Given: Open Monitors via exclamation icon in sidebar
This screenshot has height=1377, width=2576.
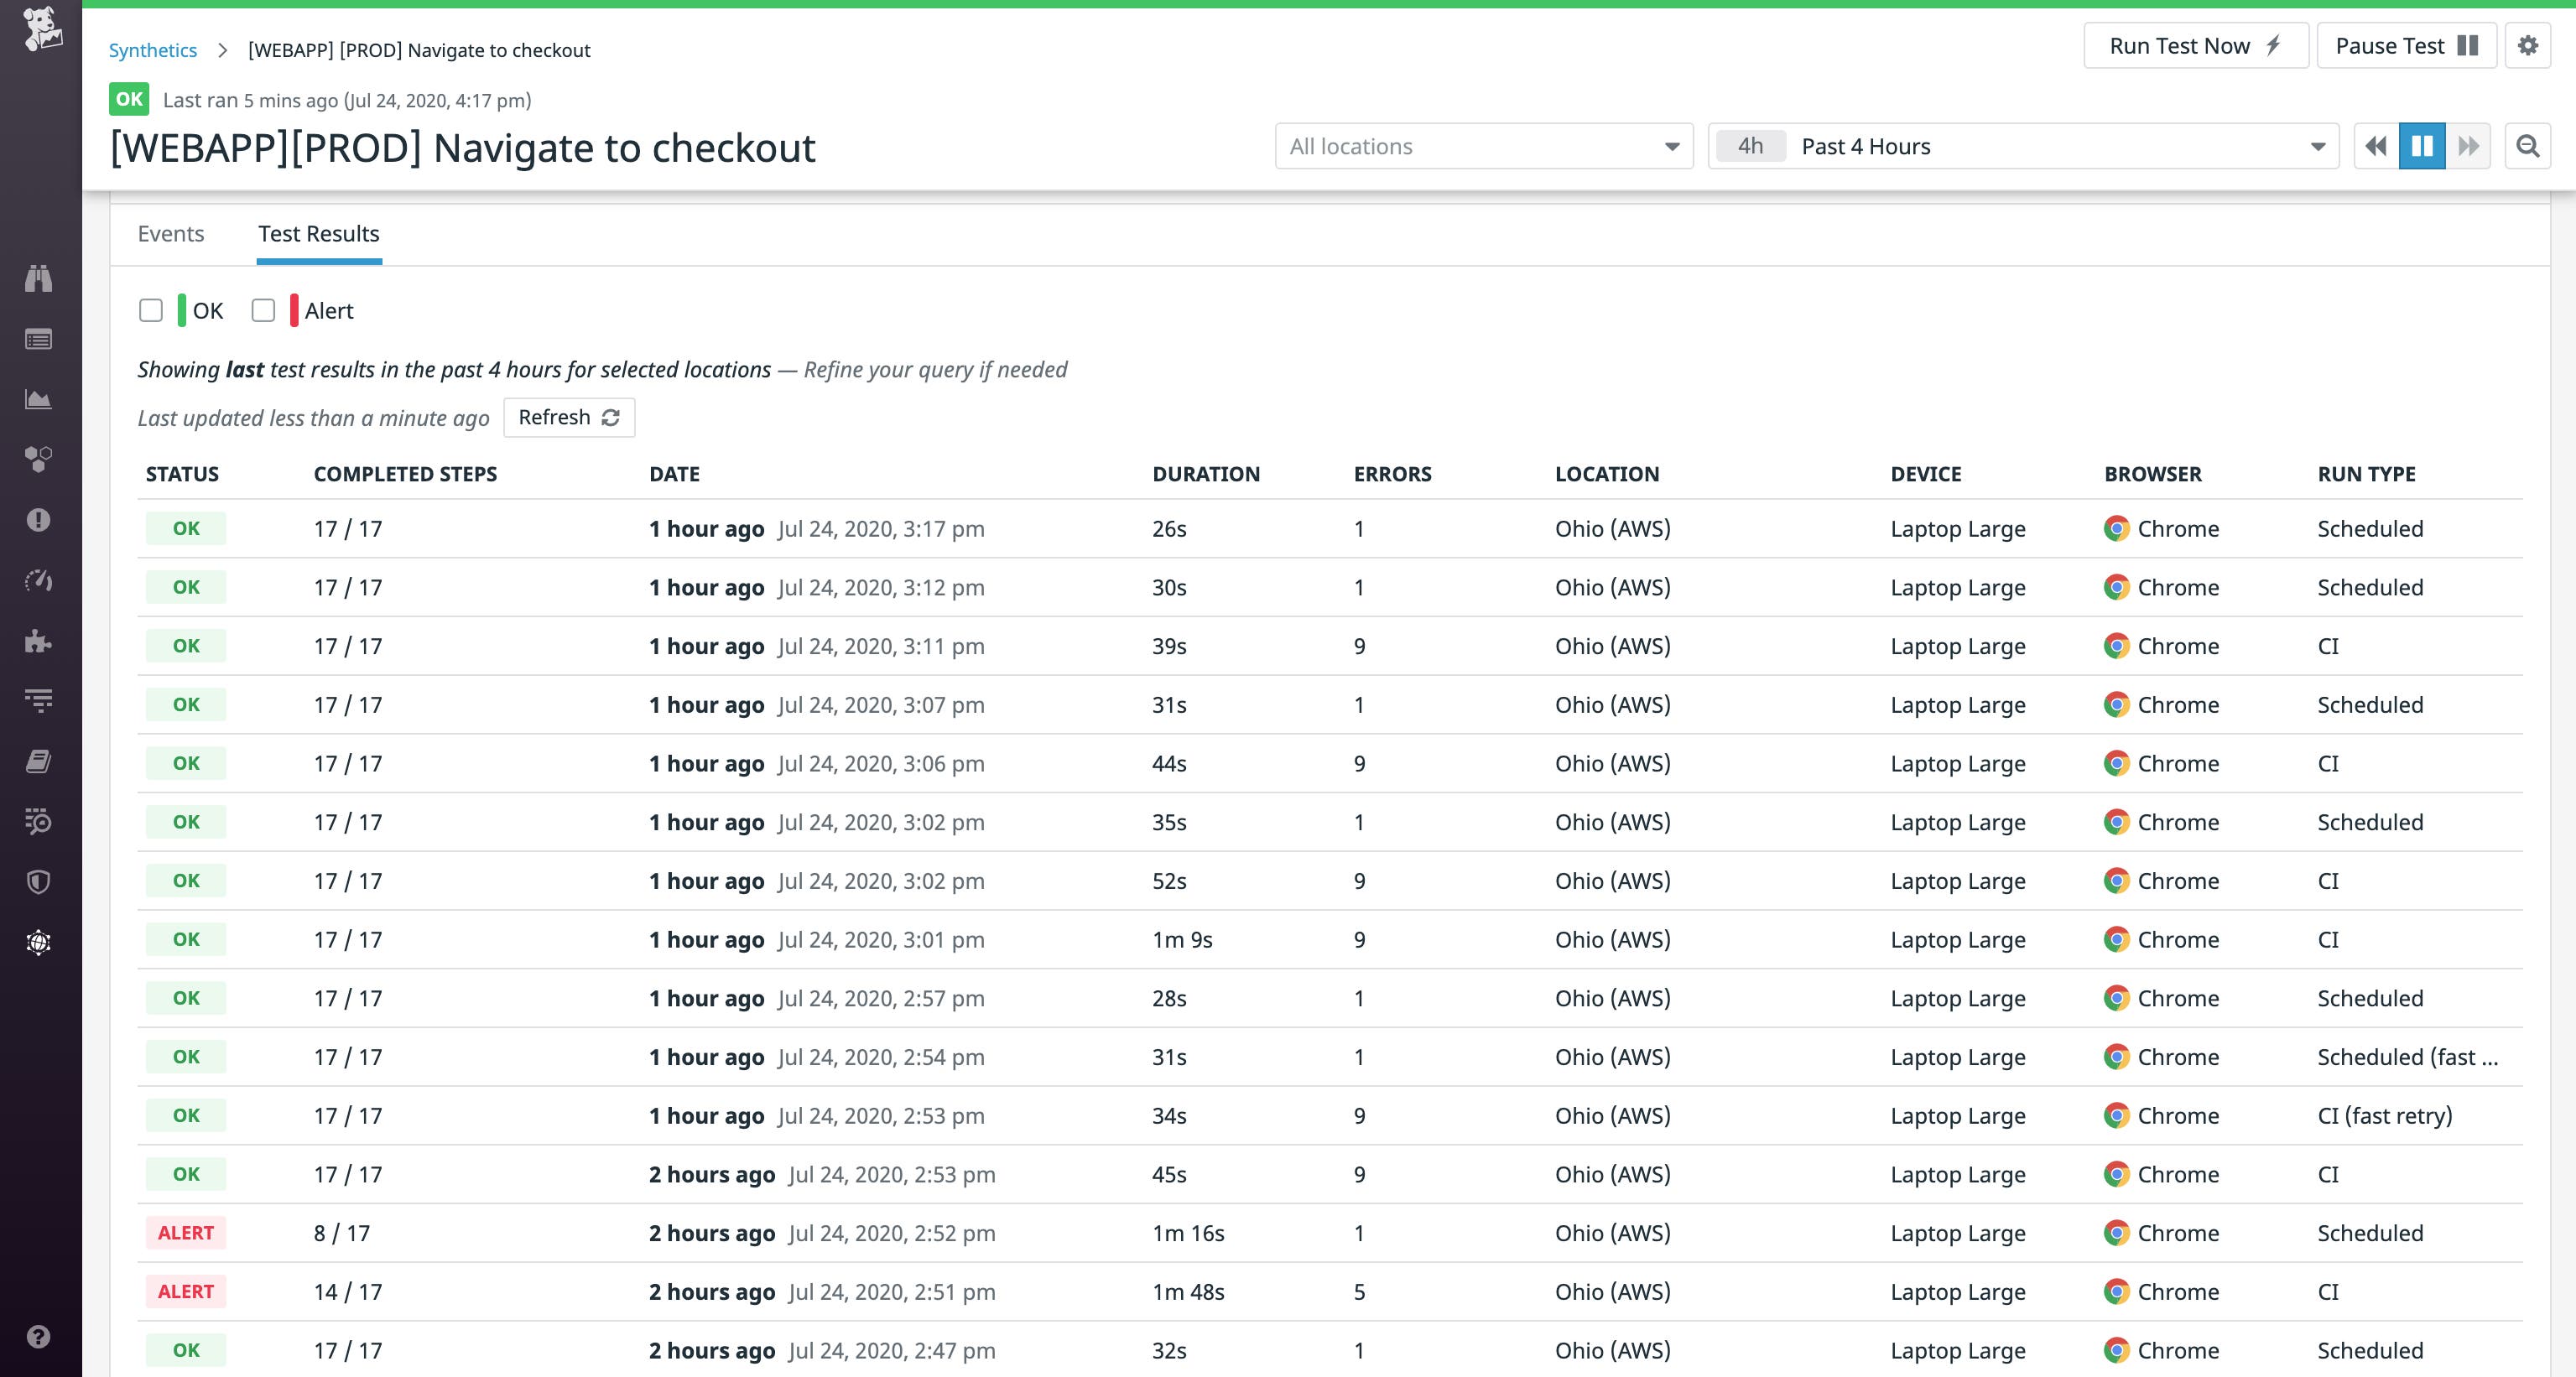Looking at the screenshot, I should click(x=39, y=519).
